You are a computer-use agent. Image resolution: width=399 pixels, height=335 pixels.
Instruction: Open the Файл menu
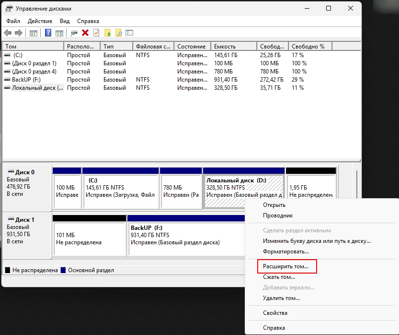coord(13,21)
